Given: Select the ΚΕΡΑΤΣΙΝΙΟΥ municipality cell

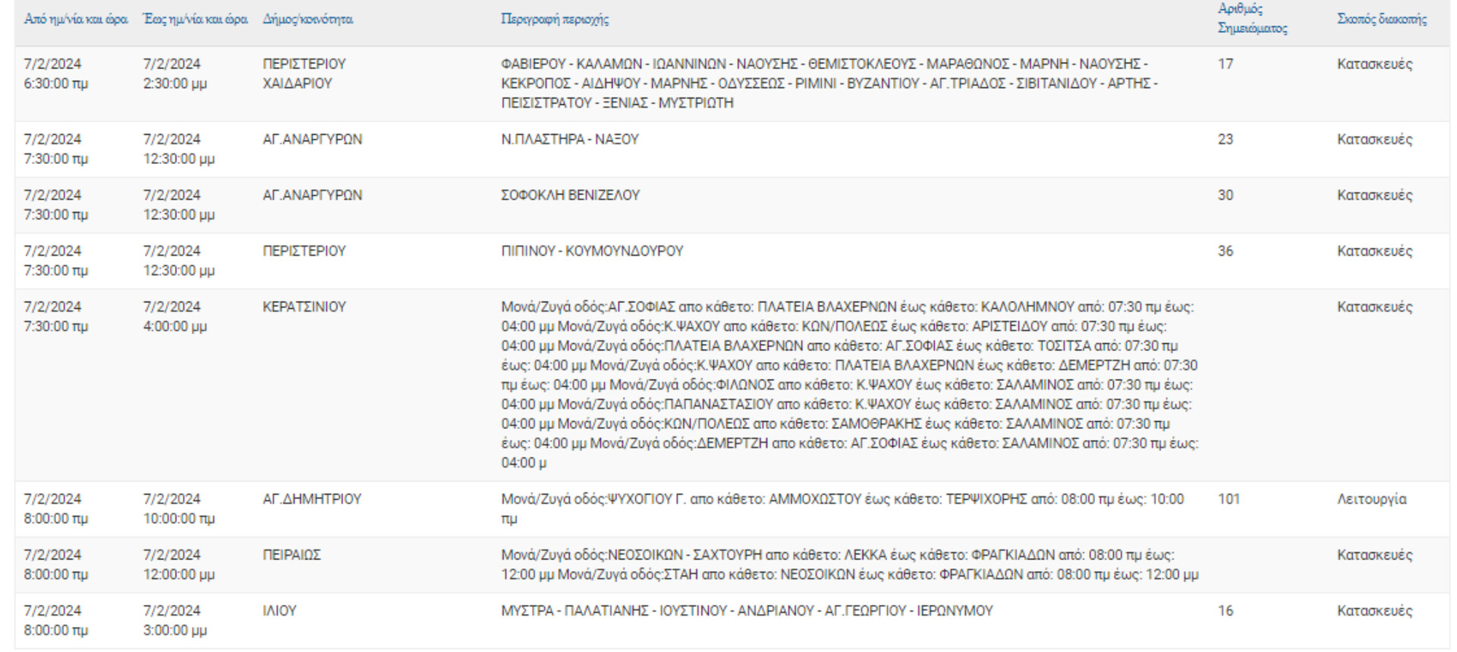Looking at the screenshot, I should pos(304,307).
